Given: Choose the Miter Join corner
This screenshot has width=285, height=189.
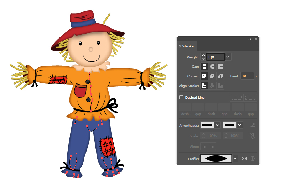Looking at the screenshot, I should pyautogui.click(x=204, y=76).
